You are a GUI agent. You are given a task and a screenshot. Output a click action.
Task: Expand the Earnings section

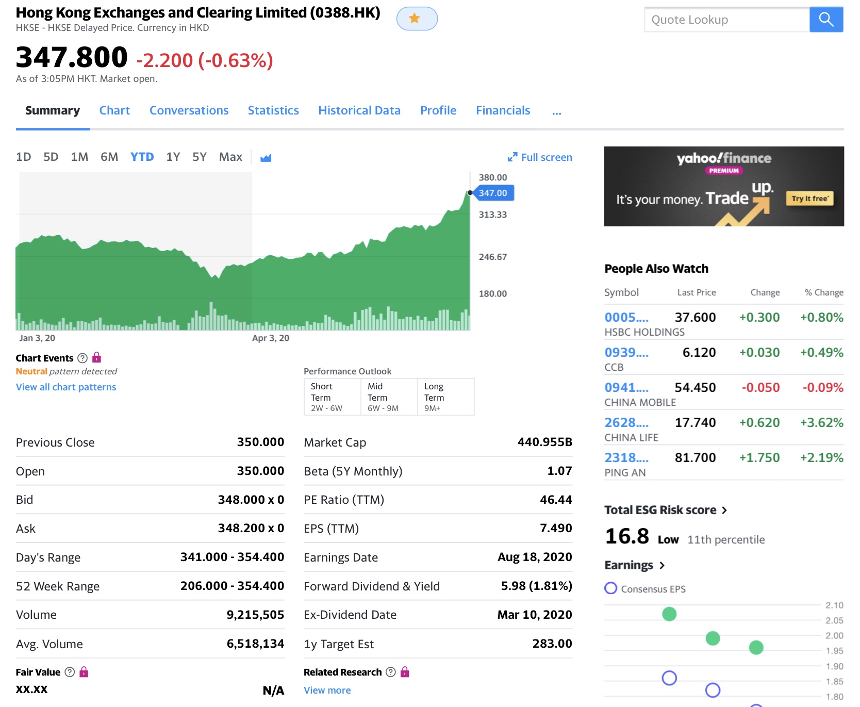point(635,565)
